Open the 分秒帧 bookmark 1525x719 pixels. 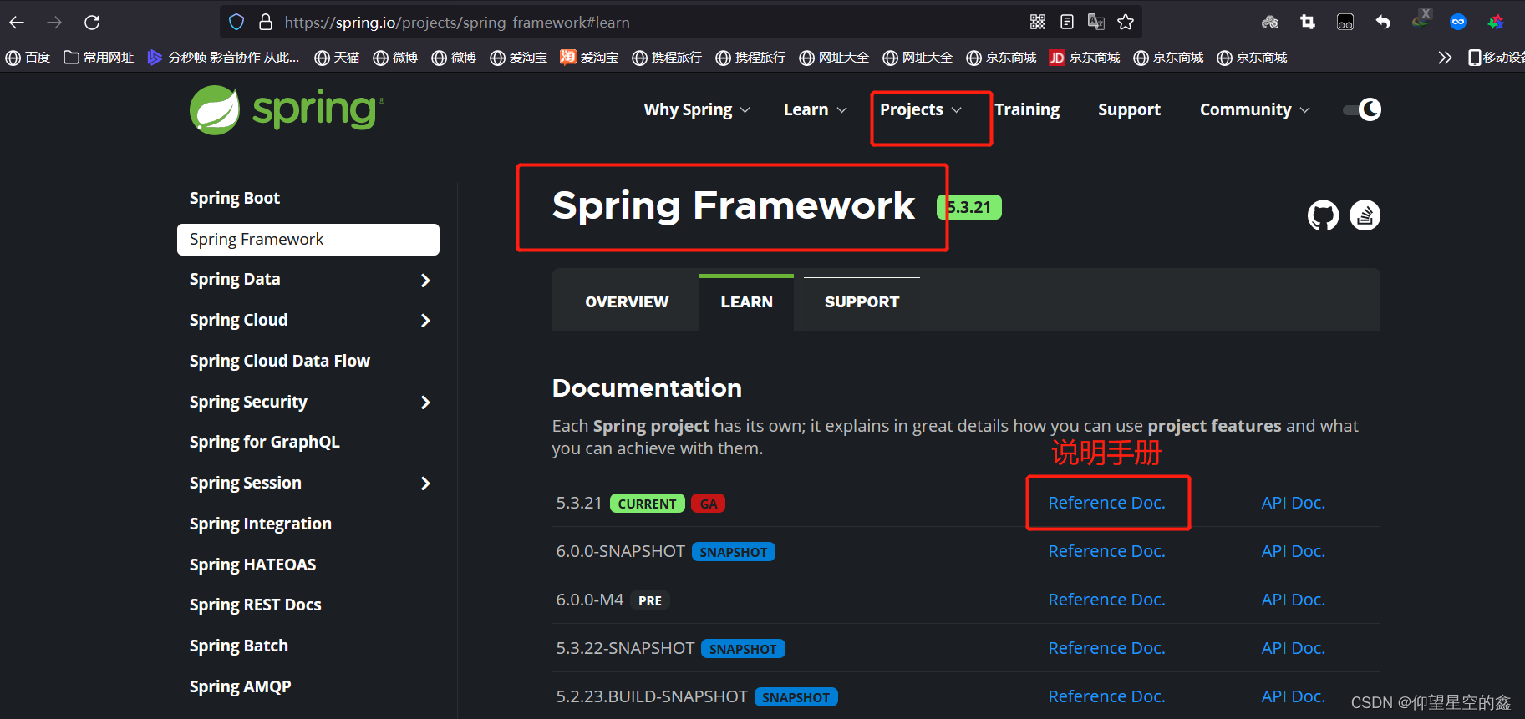(x=223, y=58)
